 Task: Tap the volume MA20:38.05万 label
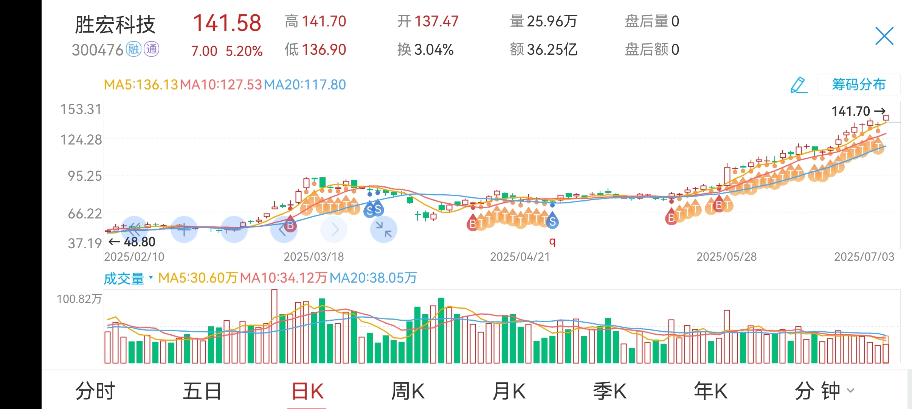pyautogui.click(x=373, y=278)
